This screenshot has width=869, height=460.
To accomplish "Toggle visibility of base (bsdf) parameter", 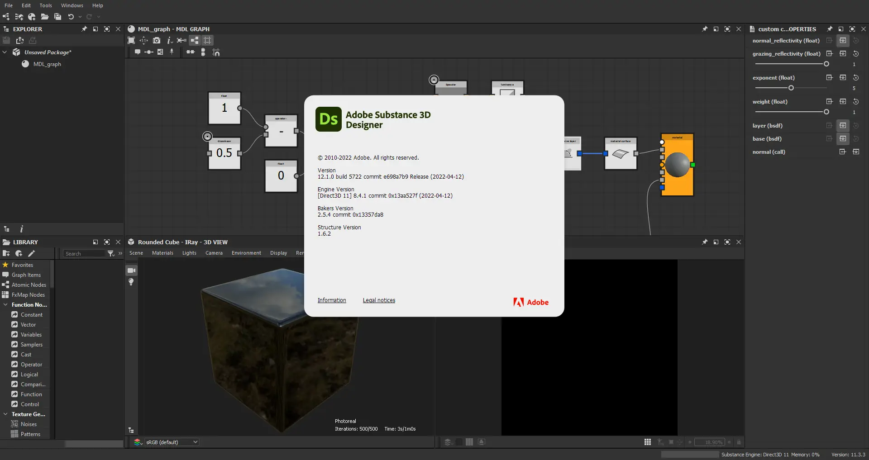I will click(x=843, y=138).
